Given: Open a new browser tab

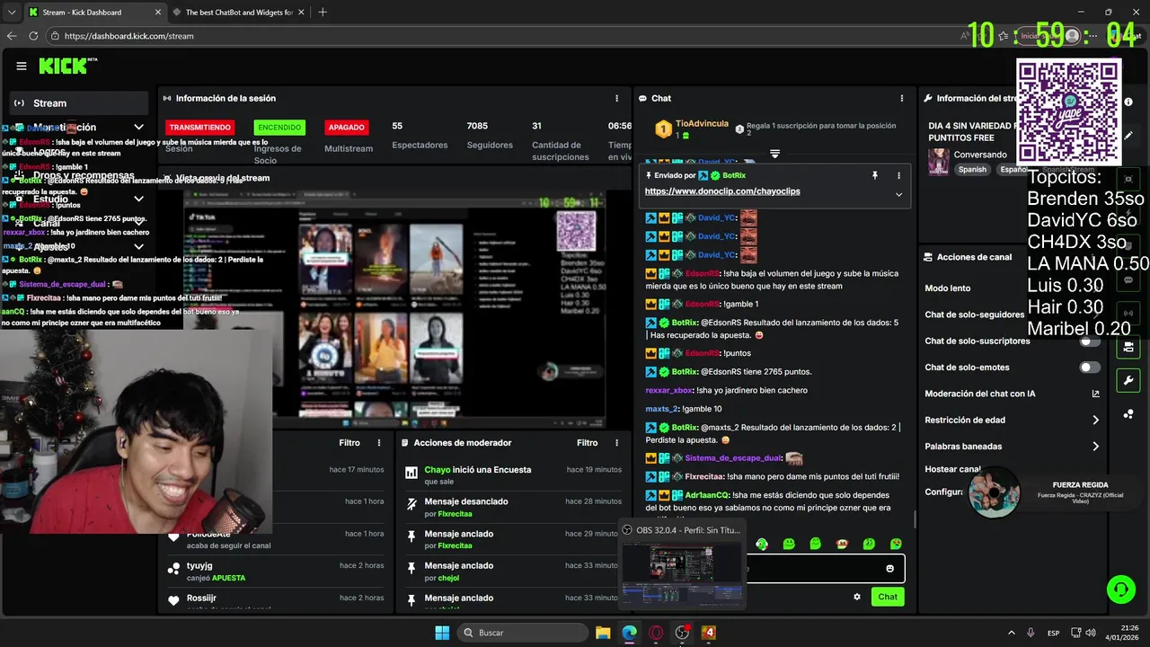Looking at the screenshot, I should tap(323, 13).
